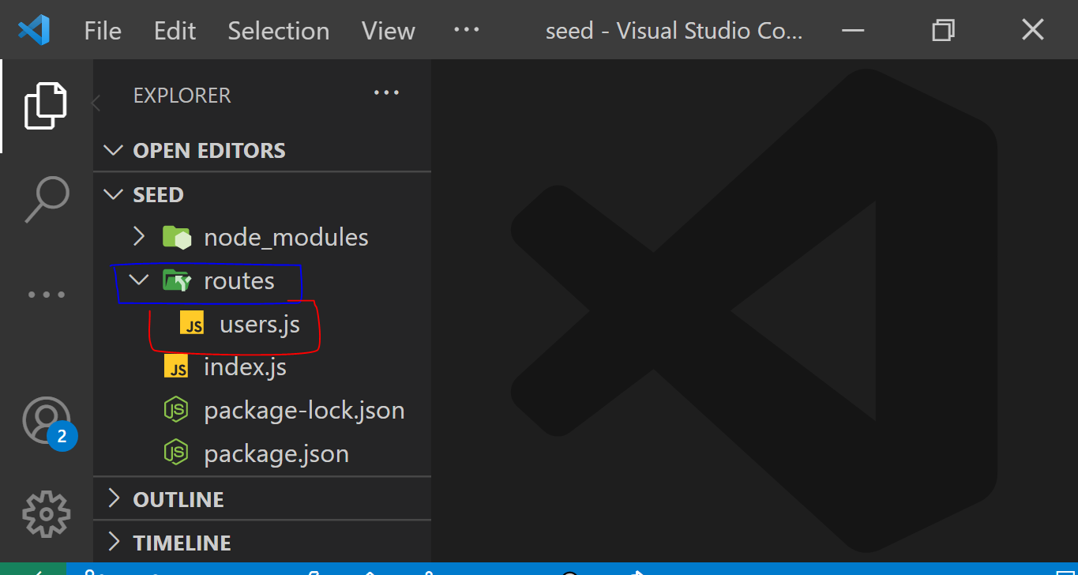The width and height of the screenshot is (1078, 575).
Task: Click the node_modules folder icon
Action: (x=177, y=237)
